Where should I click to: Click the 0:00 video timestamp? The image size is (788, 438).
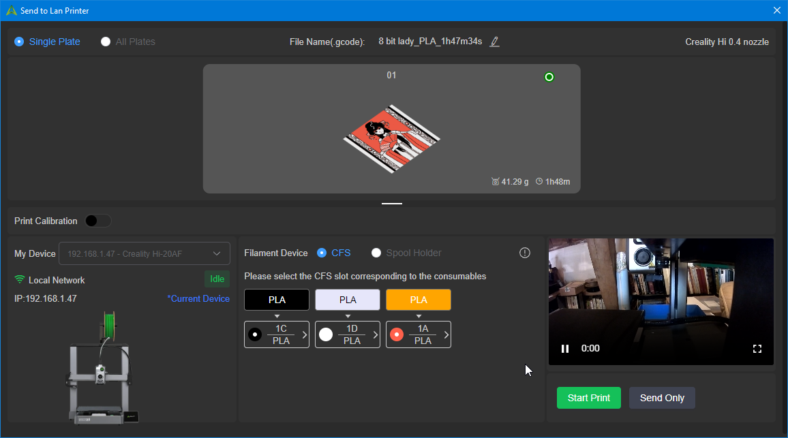(590, 349)
